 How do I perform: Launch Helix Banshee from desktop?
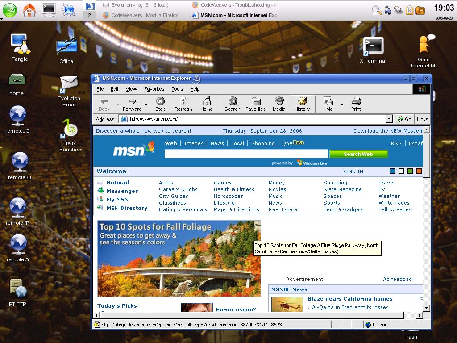pyautogui.click(x=70, y=135)
